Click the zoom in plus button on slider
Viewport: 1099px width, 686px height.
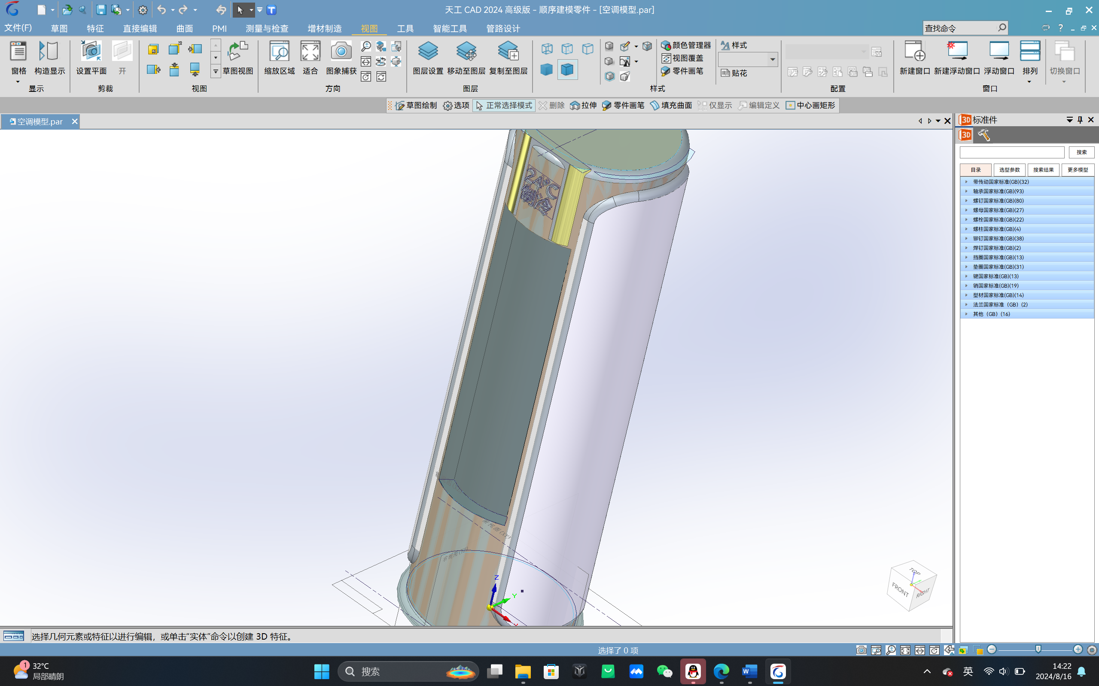coord(1078,650)
